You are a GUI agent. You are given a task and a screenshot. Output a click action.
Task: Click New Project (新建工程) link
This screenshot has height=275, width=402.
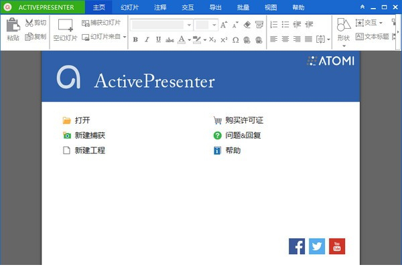(x=84, y=151)
